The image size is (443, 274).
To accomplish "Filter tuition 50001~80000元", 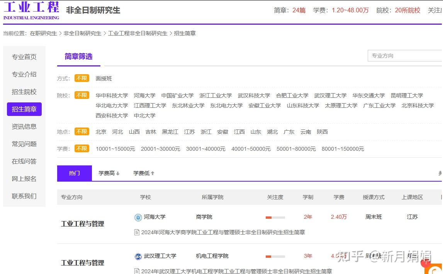I will click(296, 149).
